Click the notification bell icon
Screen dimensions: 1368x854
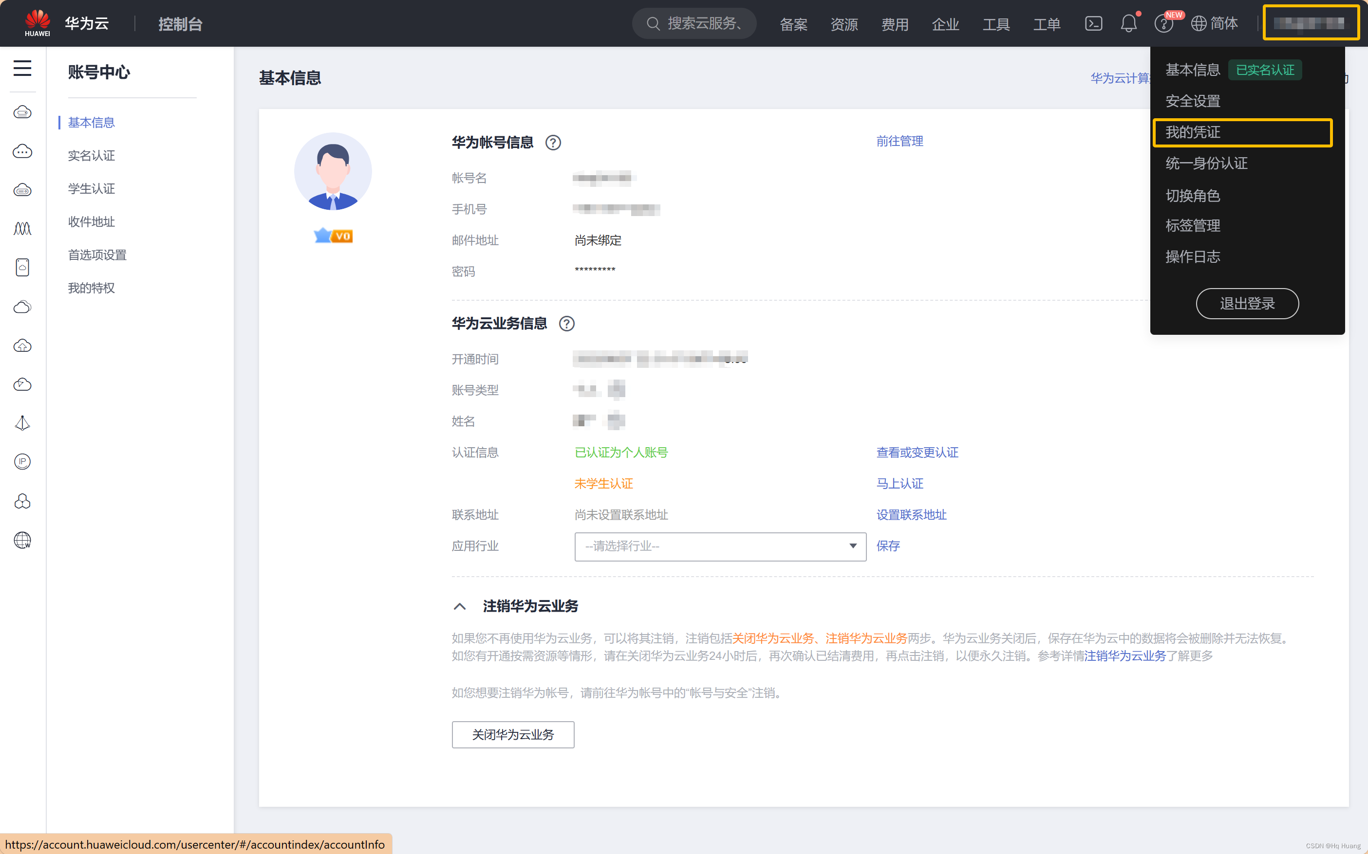pos(1128,24)
